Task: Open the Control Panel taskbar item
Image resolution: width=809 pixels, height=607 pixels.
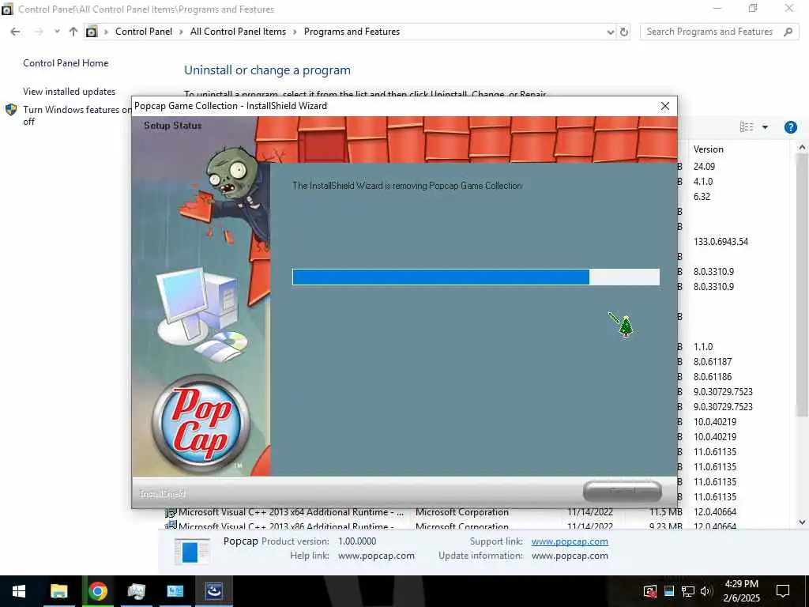Action: pyautogui.click(x=175, y=591)
